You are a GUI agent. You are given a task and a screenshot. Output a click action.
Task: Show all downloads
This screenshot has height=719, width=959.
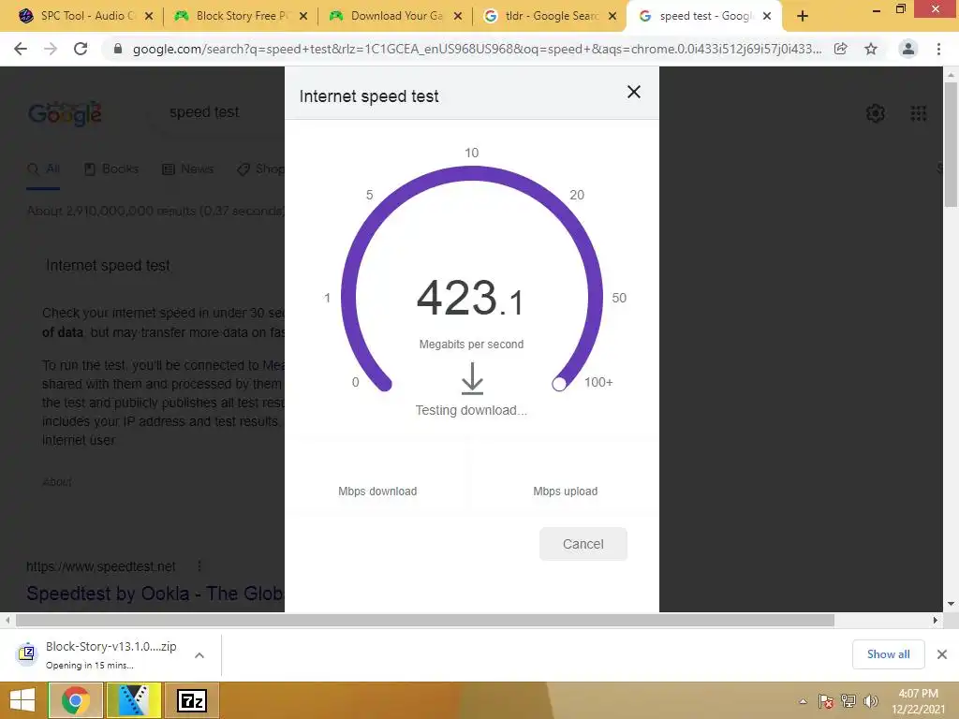pos(888,654)
